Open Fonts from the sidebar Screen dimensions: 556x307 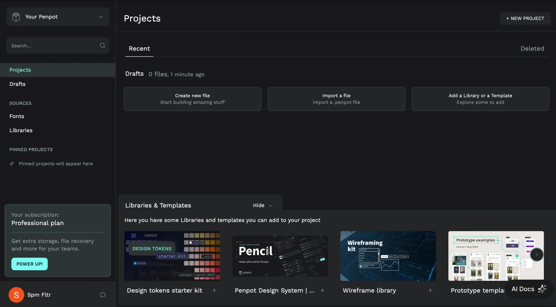point(17,116)
